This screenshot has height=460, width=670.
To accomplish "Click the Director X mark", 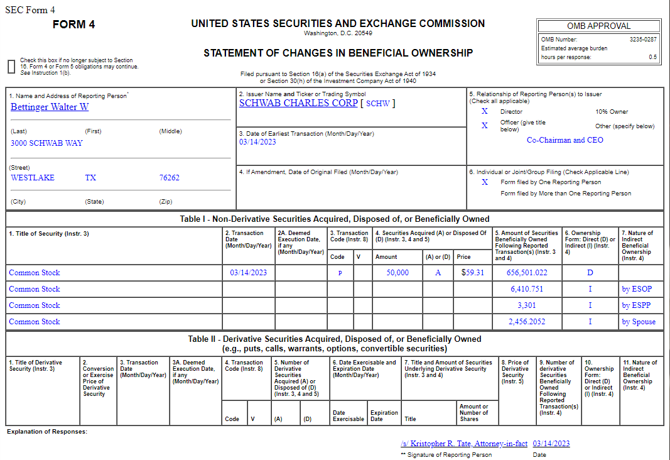I will [485, 111].
